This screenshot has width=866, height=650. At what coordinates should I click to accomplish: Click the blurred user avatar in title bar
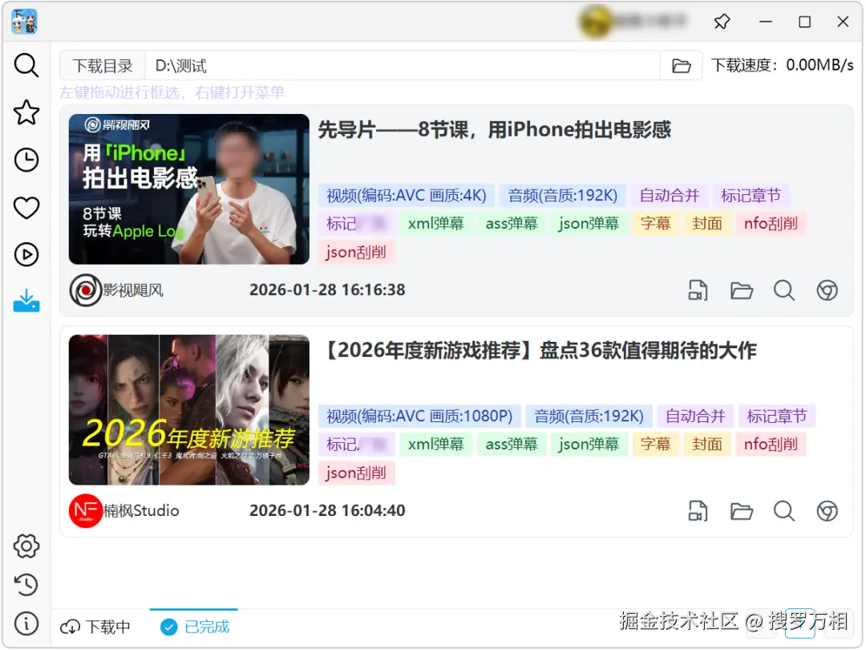point(595,22)
